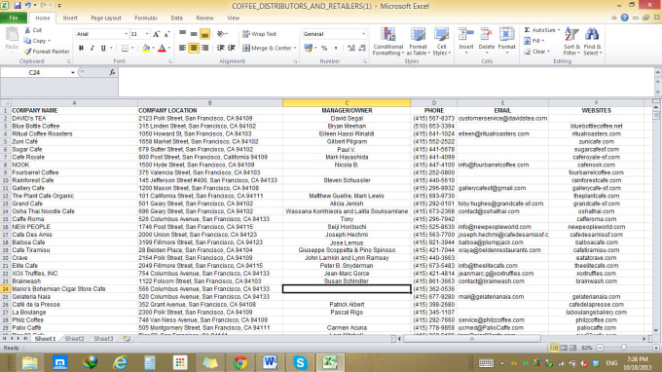Viewport: 662px width, 372px height.
Task: Apply yellow Fill Color bucket
Action: click(x=146, y=48)
